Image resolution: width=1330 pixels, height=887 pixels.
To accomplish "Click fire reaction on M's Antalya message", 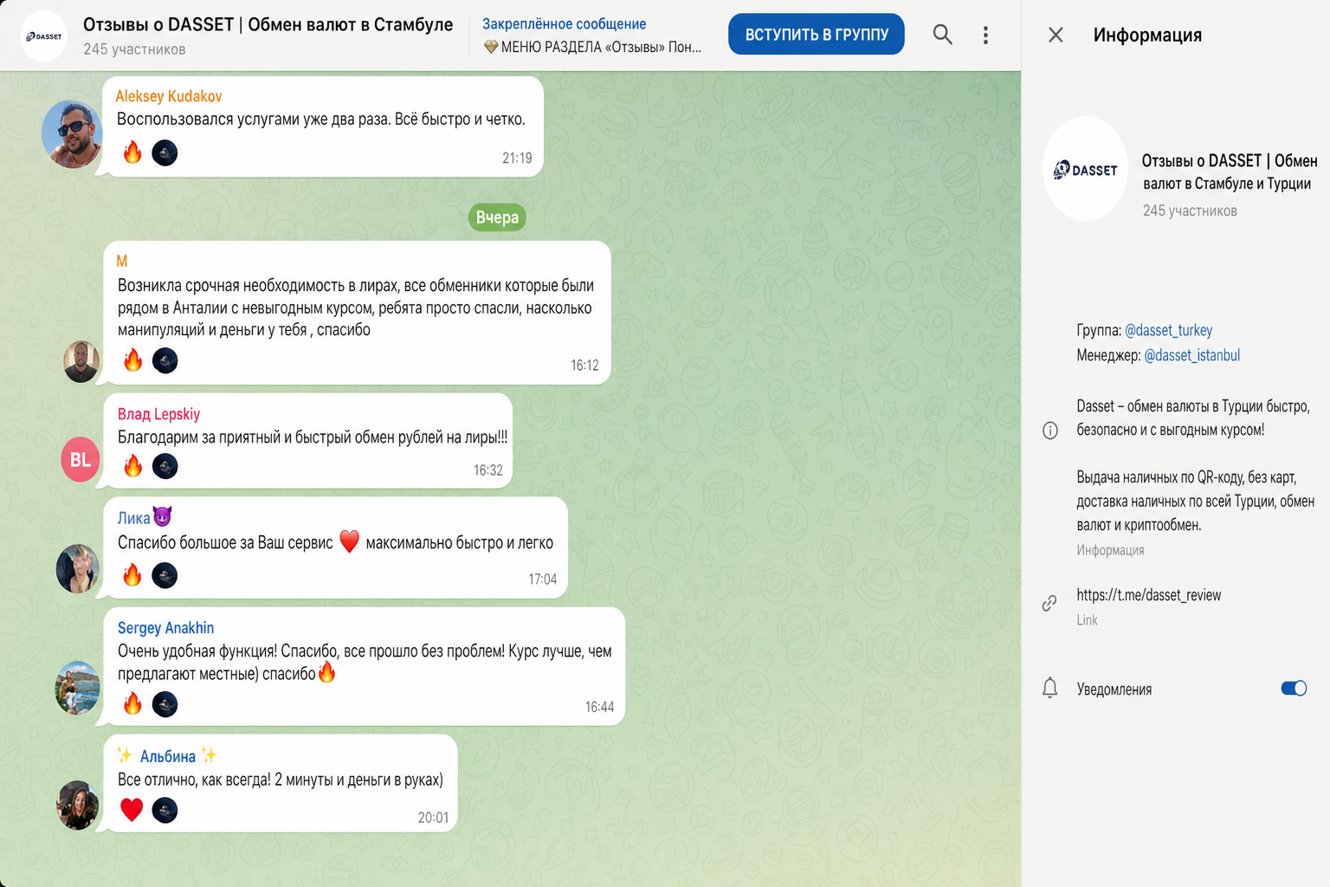I will click(132, 360).
